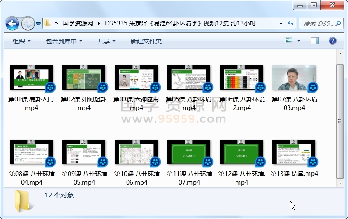Open recent locations dropdown beside the Forward arrow
Viewport: 348px width, 219px height.
[38, 24]
